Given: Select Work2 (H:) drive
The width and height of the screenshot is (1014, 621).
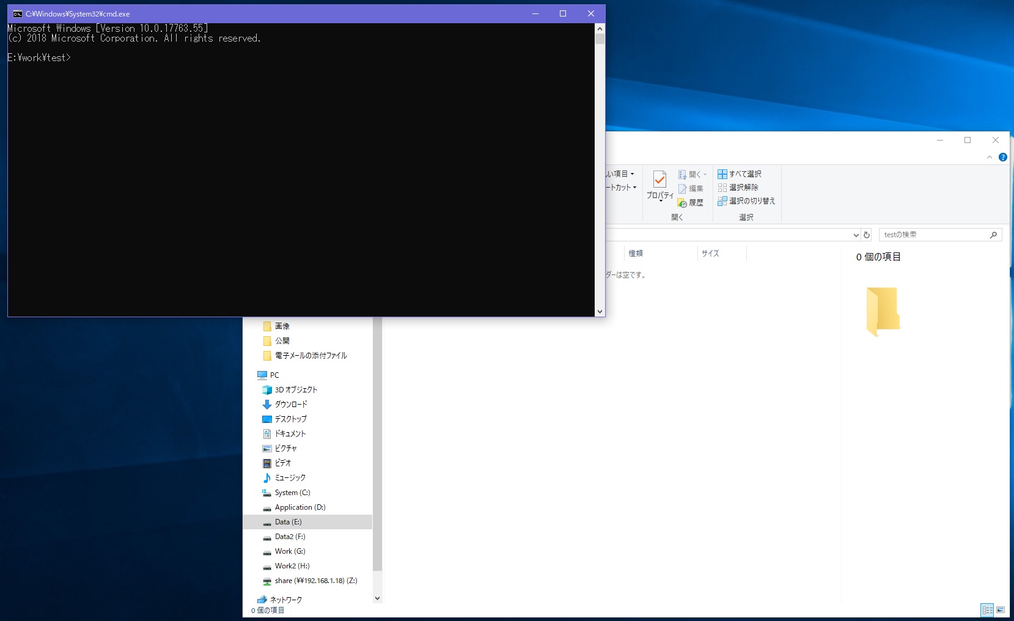Looking at the screenshot, I should 286,566.
